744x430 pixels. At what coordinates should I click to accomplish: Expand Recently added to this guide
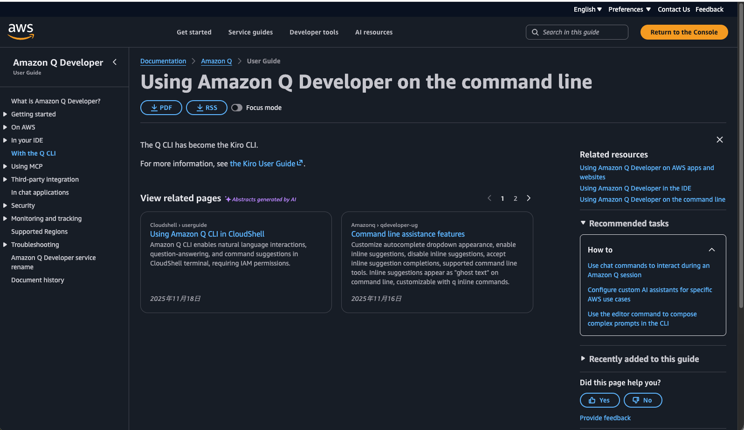[583, 359]
